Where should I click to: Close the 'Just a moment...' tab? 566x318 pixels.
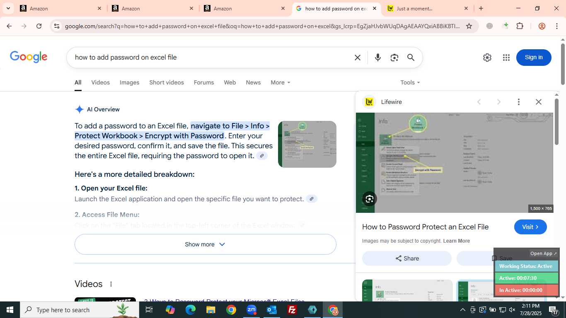(x=466, y=8)
